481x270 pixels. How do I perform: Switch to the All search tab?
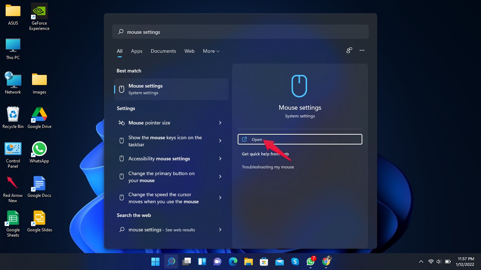[120, 51]
